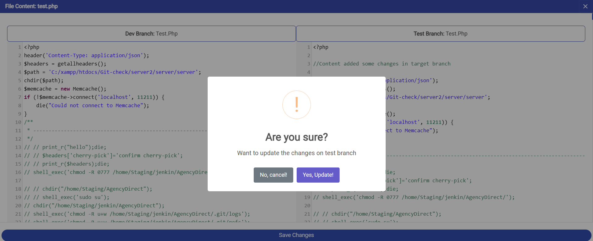Click the $headers = getallheaders() line
The image size is (593, 241).
[65, 64]
